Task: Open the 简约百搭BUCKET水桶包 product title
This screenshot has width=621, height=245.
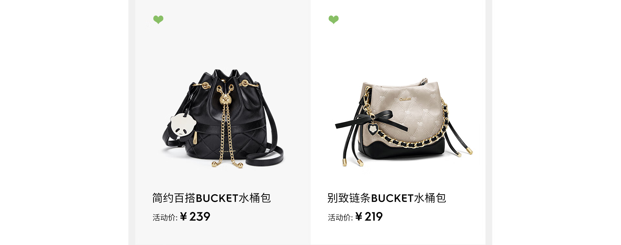Action: (212, 198)
